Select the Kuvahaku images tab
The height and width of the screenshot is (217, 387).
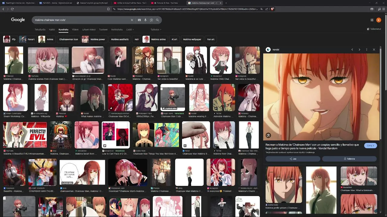63,30
